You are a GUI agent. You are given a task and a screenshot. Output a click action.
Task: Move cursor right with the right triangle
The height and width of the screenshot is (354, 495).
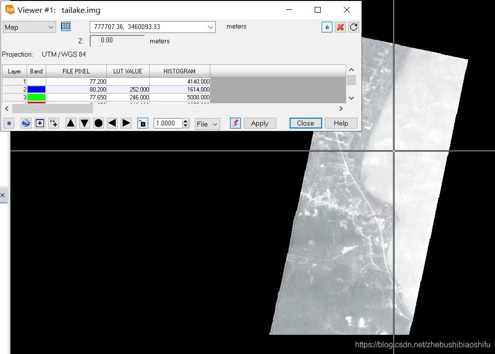click(x=126, y=123)
